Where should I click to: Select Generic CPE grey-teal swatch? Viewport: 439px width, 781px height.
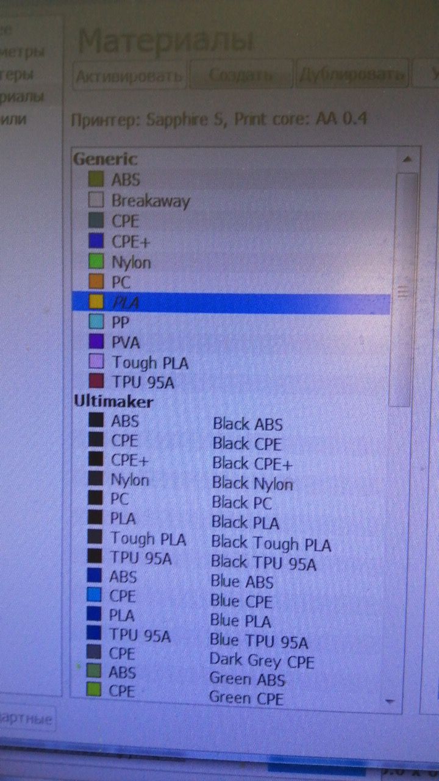pos(96,221)
